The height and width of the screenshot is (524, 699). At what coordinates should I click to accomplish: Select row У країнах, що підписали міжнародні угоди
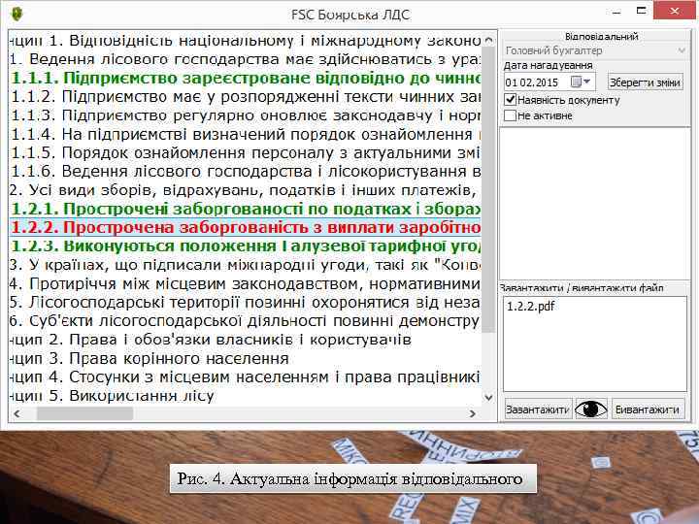[x=245, y=265]
